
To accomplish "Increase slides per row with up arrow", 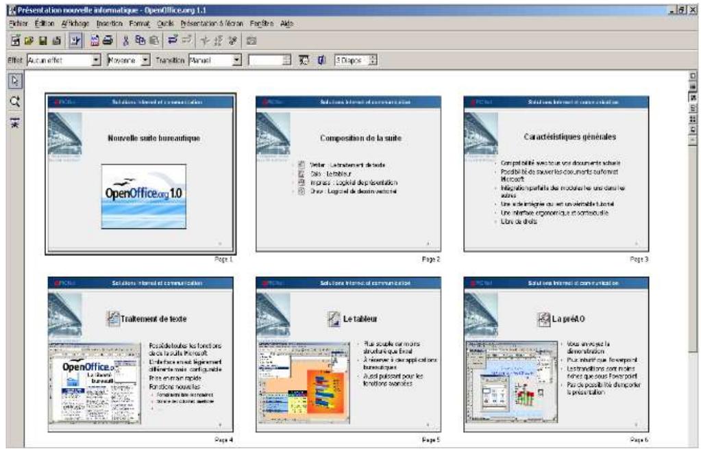I will click(x=373, y=57).
